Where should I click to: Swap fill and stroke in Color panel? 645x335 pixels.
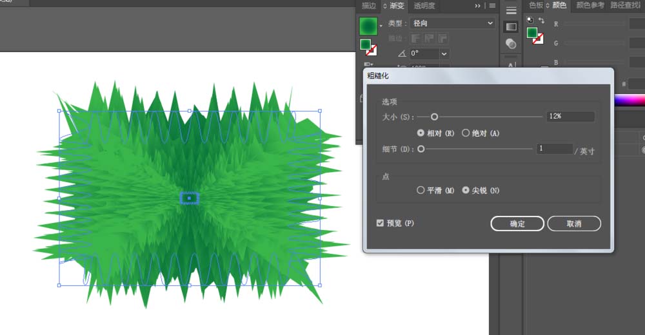541,20
